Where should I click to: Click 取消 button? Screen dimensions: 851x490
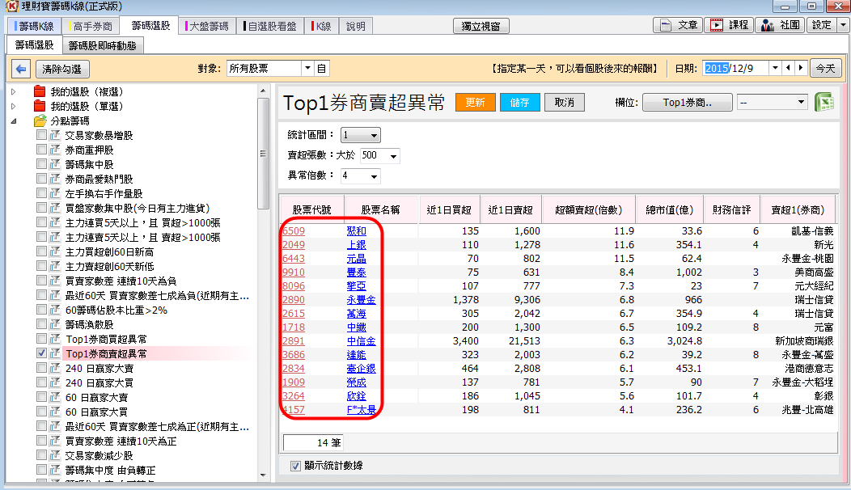pyautogui.click(x=565, y=102)
